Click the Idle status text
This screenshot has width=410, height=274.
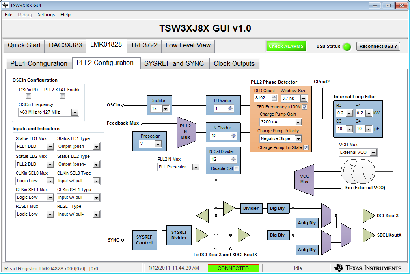coord(298,268)
